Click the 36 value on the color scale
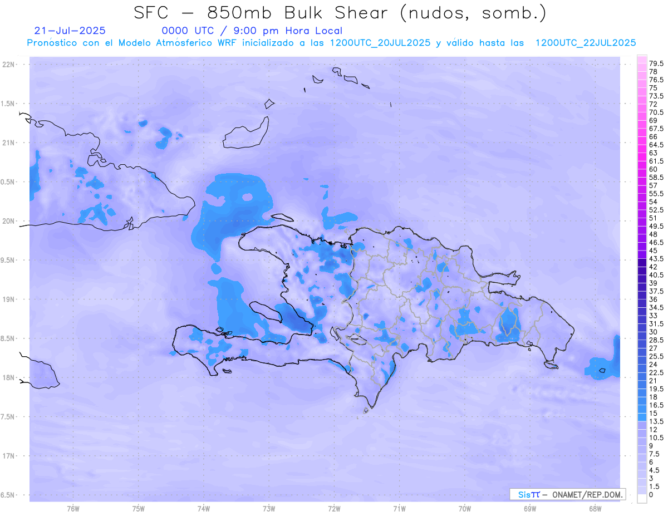This screenshot has height=516, width=668. click(653, 299)
